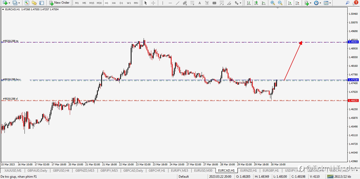The image size is (360, 179).
Task: Select the Fibonacci retracement tool
Action: pyautogui.click(x=192, y=3)
